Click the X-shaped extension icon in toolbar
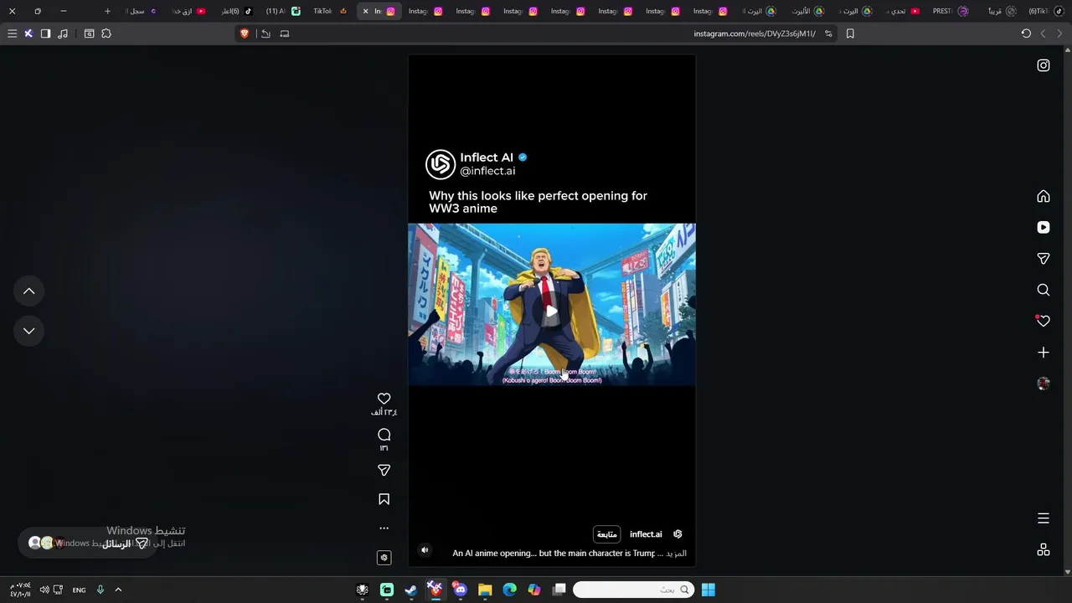This screenshot has width=1072, height=603. (x=28, y=33)
